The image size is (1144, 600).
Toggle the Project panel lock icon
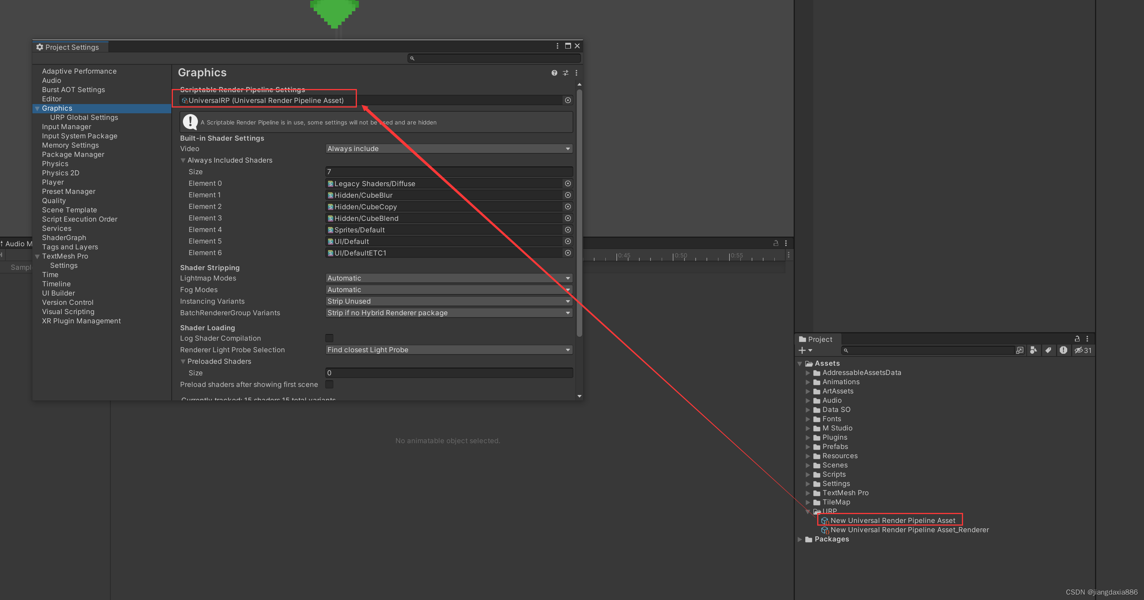point(1077,338)
